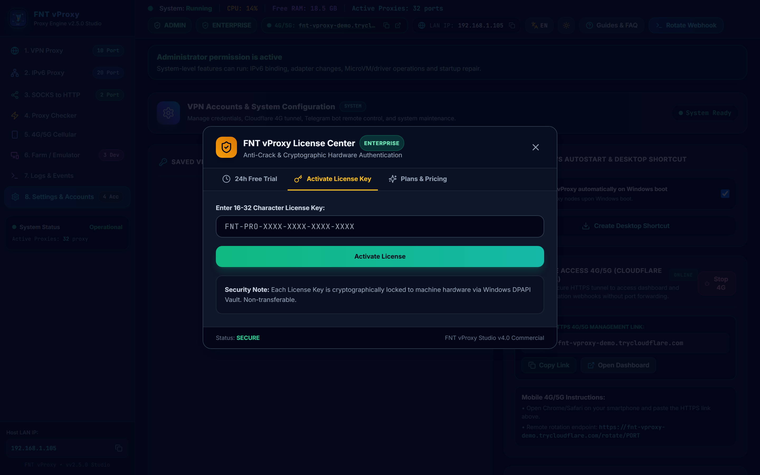The image size is (760, 475).
Task: Click the '20 Port' badge on IPv6 Proxy
Action: pos(108,73)
